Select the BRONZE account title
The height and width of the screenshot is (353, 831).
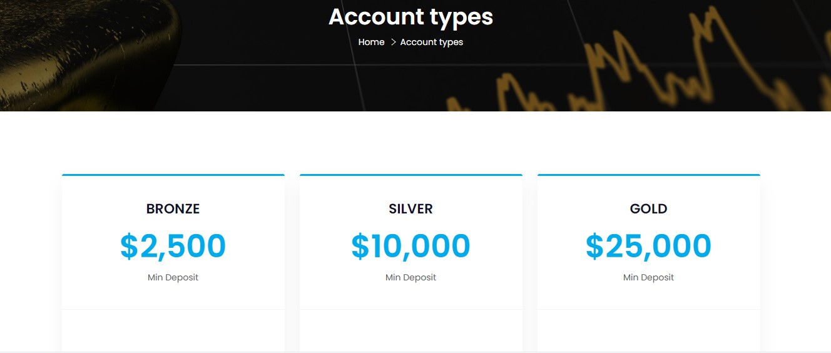coord(173,209)
